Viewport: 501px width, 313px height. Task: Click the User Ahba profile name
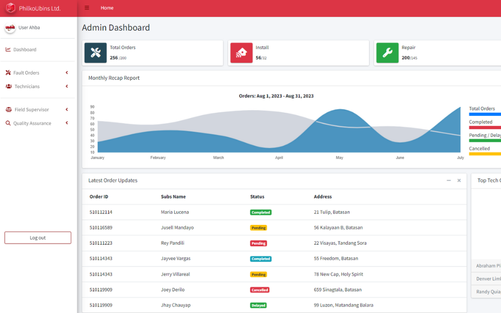coord(29,28)
